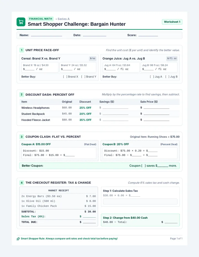
Task: Click the Wireless Headphones sale price blank
Action: coord(156,108)
